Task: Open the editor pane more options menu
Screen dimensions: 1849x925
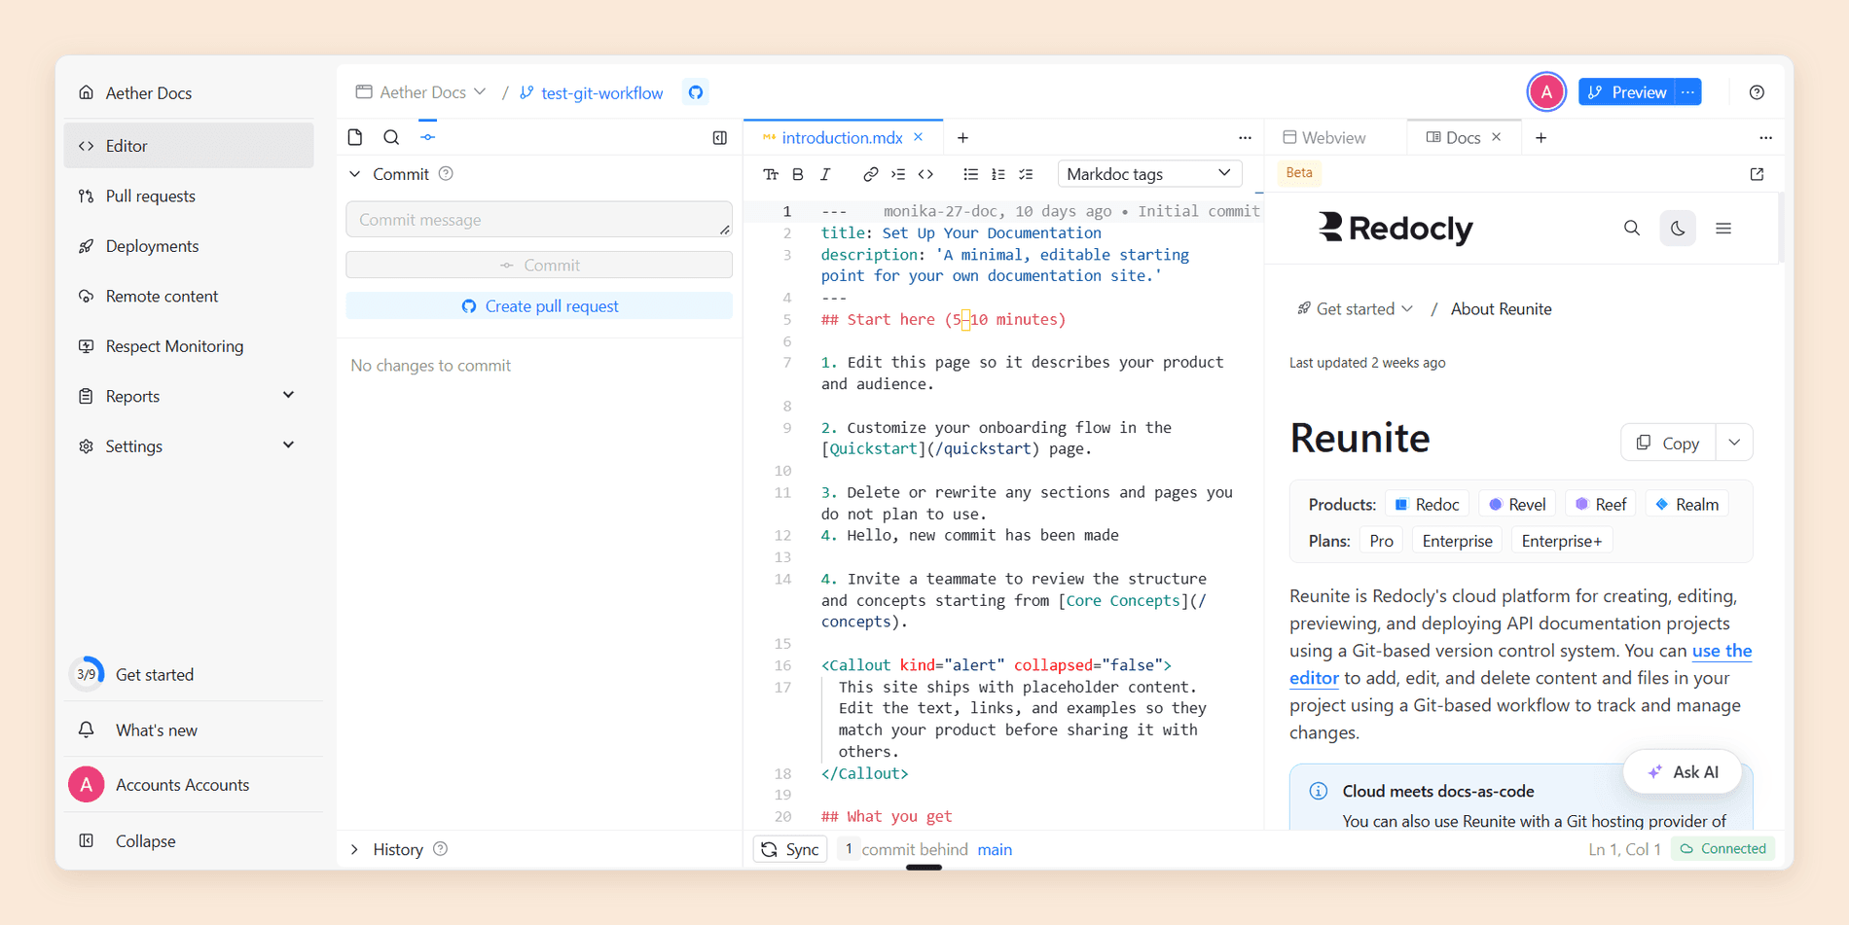Action: pos(1245,138)
